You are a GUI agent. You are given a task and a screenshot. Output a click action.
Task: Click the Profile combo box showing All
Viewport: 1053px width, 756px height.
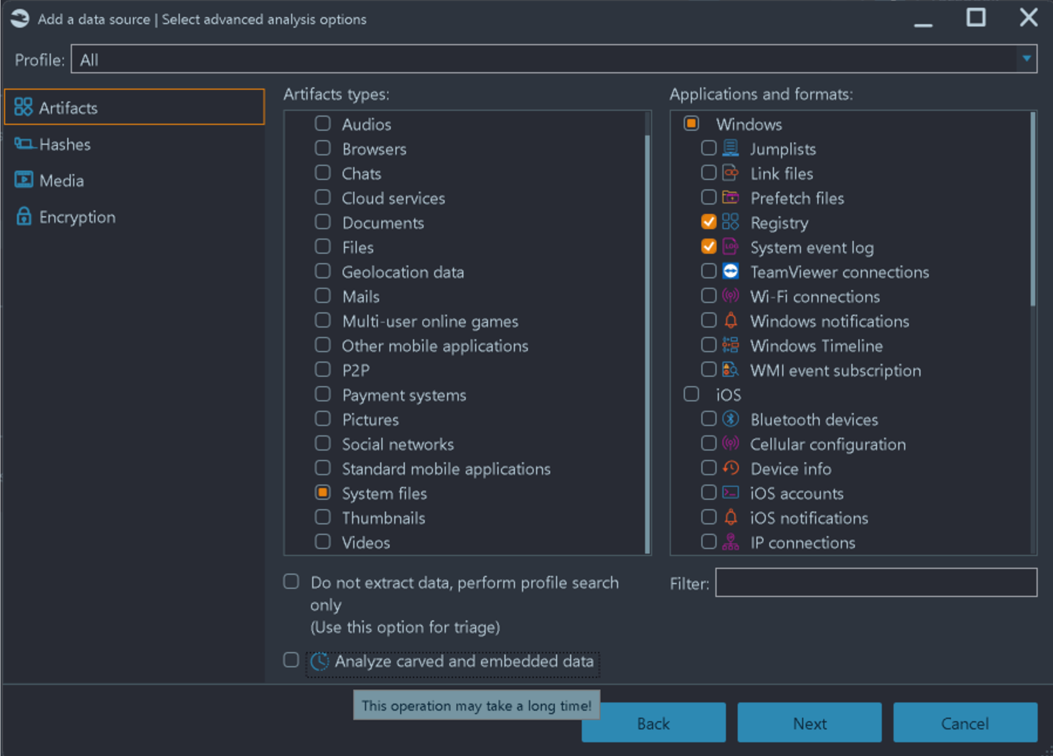click(x=554, y=59)
